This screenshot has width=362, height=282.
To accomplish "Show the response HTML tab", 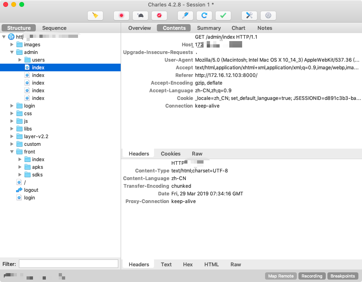I will point(212,264).
